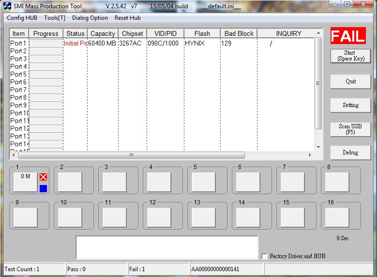This screenshot has width=377, height=277.
Task: Click the port slot 15 box
Action: pos(293,217)
